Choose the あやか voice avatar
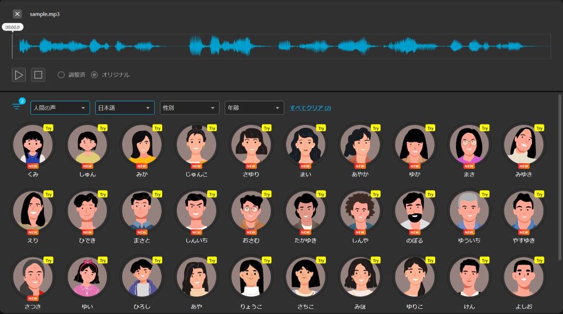Screen dimensions: 563x314 (360, 144)
